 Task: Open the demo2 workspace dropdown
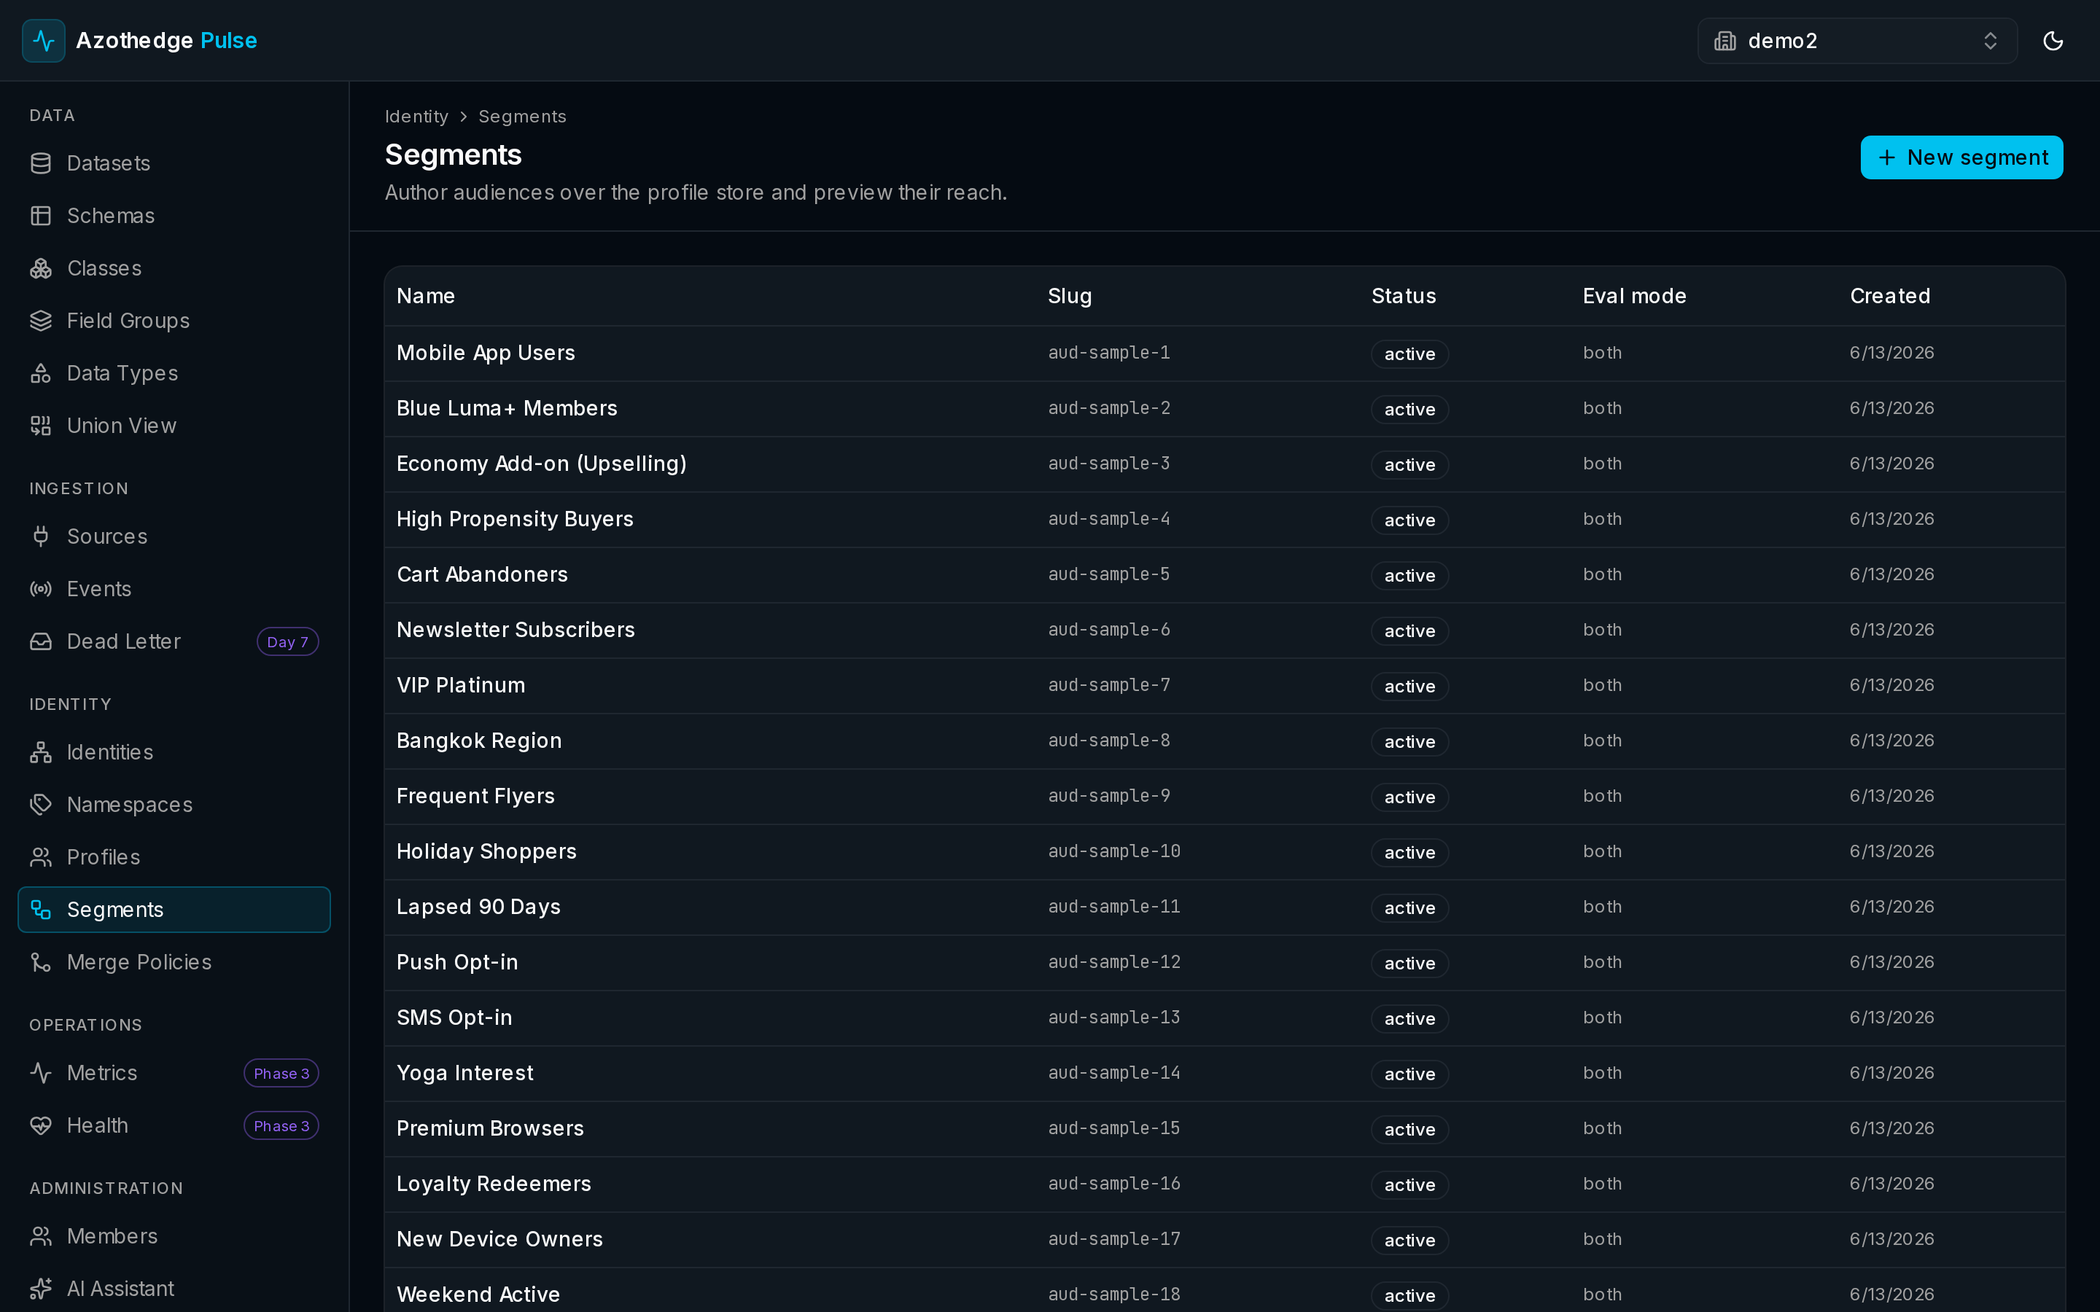pyautogui.click(x=1856, y=41)
